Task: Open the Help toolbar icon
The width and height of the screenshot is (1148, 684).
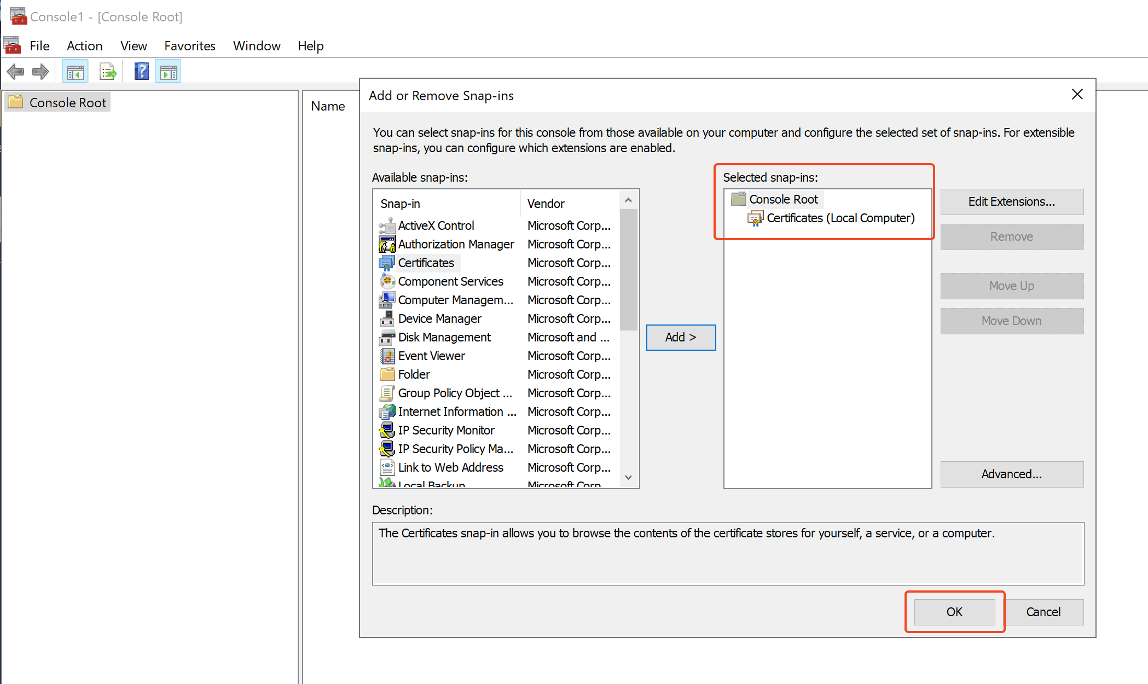Action: click(x=142, y=72)
